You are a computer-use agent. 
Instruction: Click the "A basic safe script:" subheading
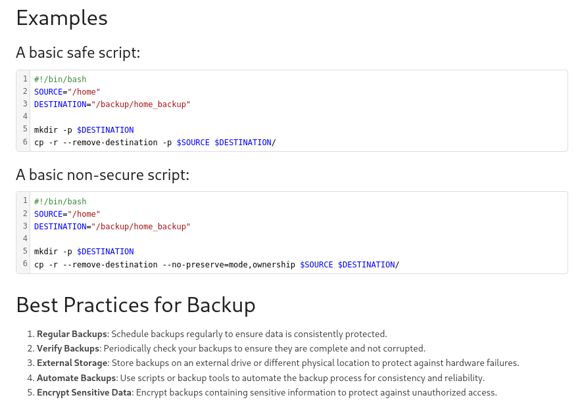coord(78,53)
